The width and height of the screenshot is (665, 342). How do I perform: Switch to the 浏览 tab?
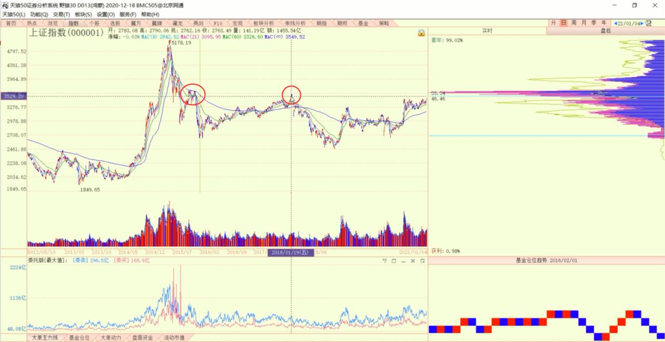click(x=52, y=23)
